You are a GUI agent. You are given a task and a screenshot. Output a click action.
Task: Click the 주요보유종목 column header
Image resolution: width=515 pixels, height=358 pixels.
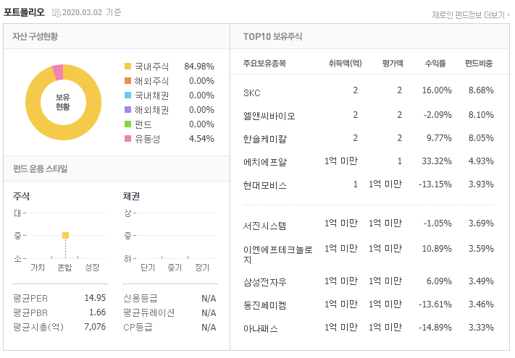tap(264, 63)
